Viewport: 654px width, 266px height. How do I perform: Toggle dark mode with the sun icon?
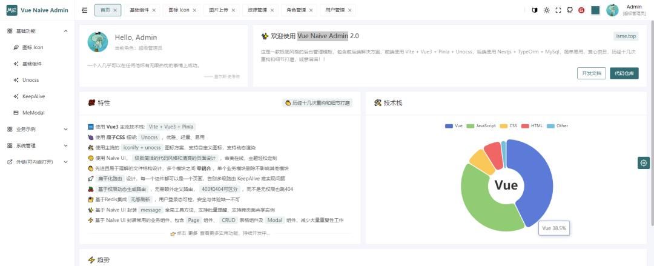click(546, 10)
